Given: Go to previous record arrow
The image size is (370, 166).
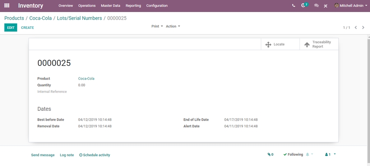Looking at the screenshot, I should [x=356, y=28].
